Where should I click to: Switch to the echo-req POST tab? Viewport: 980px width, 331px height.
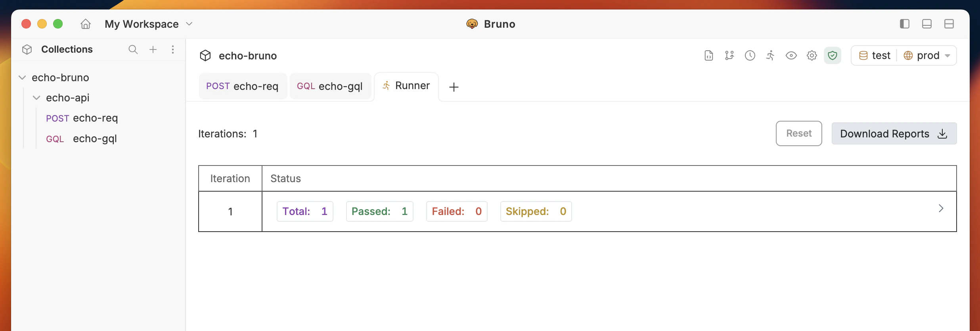[242, 86]
